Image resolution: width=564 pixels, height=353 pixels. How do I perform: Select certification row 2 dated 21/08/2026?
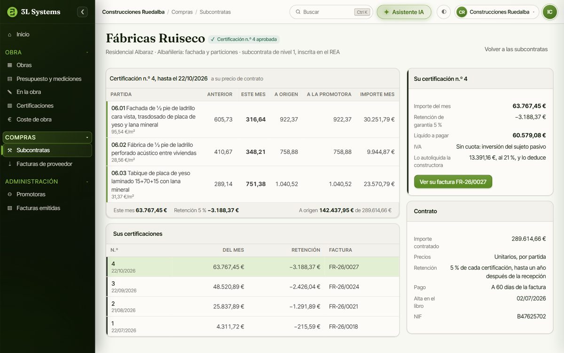pyautogui.click(x=253, y=306)
